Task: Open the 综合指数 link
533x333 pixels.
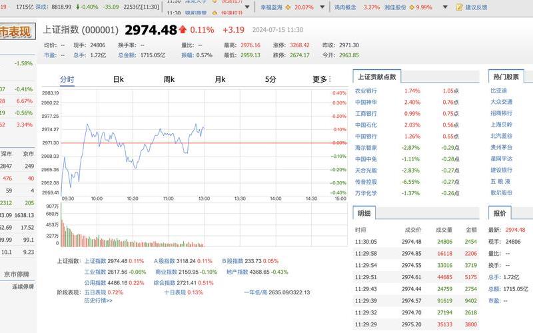Action: [164, 282]
